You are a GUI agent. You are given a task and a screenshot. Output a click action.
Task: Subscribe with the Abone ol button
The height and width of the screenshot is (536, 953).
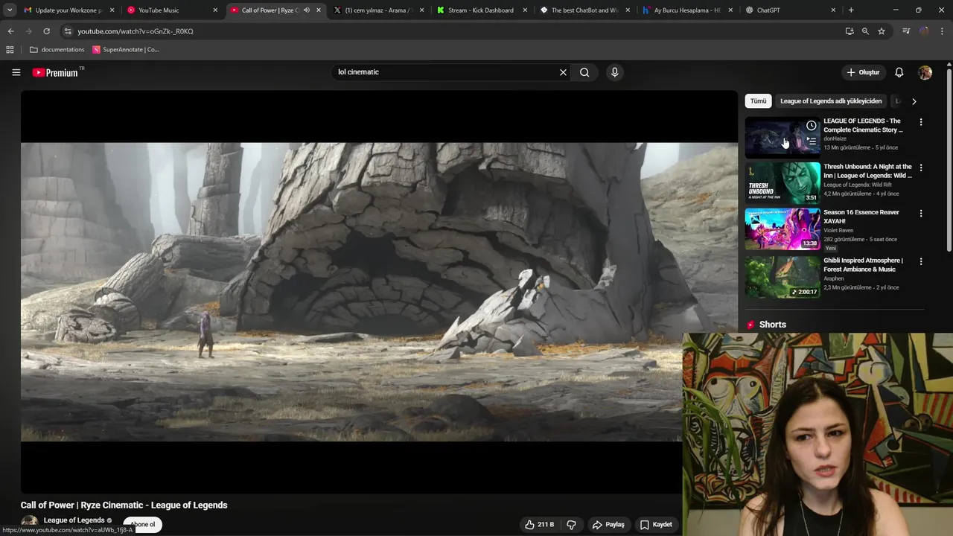click(x=143, y=525)
